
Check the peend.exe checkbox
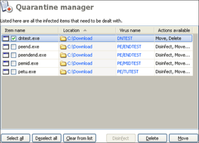click(x=14, y=47)
